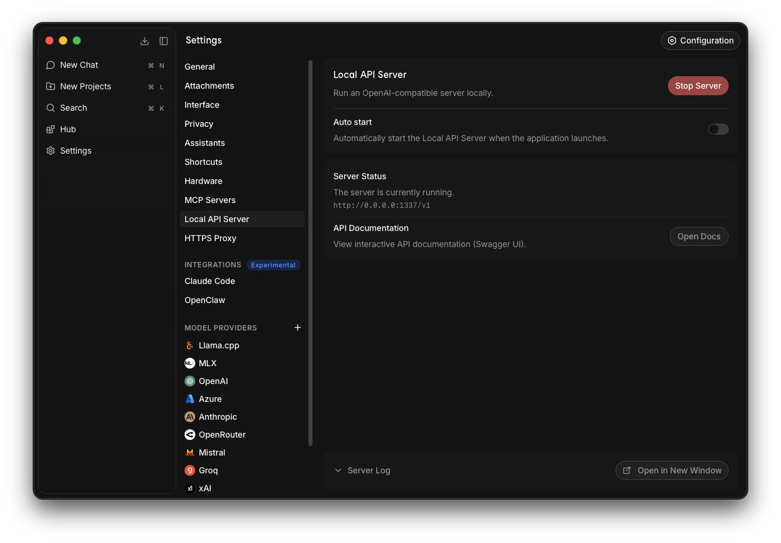The height and width of the screenshot is (543, 781).
Task: Click the settings list scrollbar
Action: 310,252
